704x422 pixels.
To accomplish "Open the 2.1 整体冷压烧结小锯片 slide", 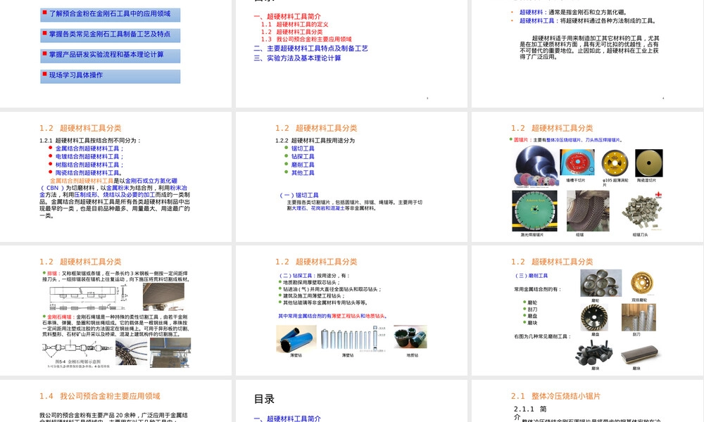I will pyautogui.click(x=588, y=401).
